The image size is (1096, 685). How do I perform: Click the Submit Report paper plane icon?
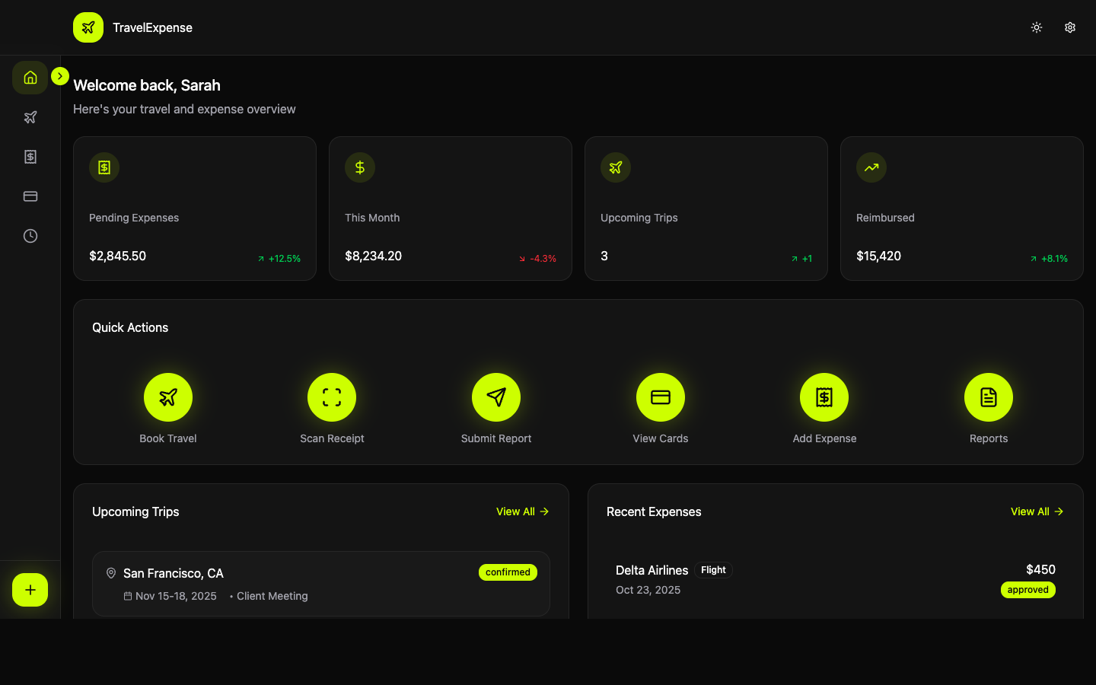[496, 397]
